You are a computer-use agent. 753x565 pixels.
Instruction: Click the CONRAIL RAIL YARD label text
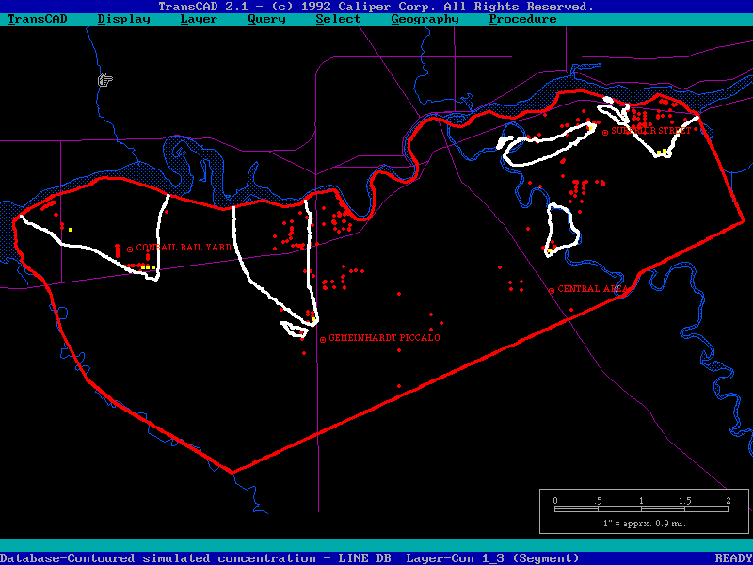pos(184,248)
